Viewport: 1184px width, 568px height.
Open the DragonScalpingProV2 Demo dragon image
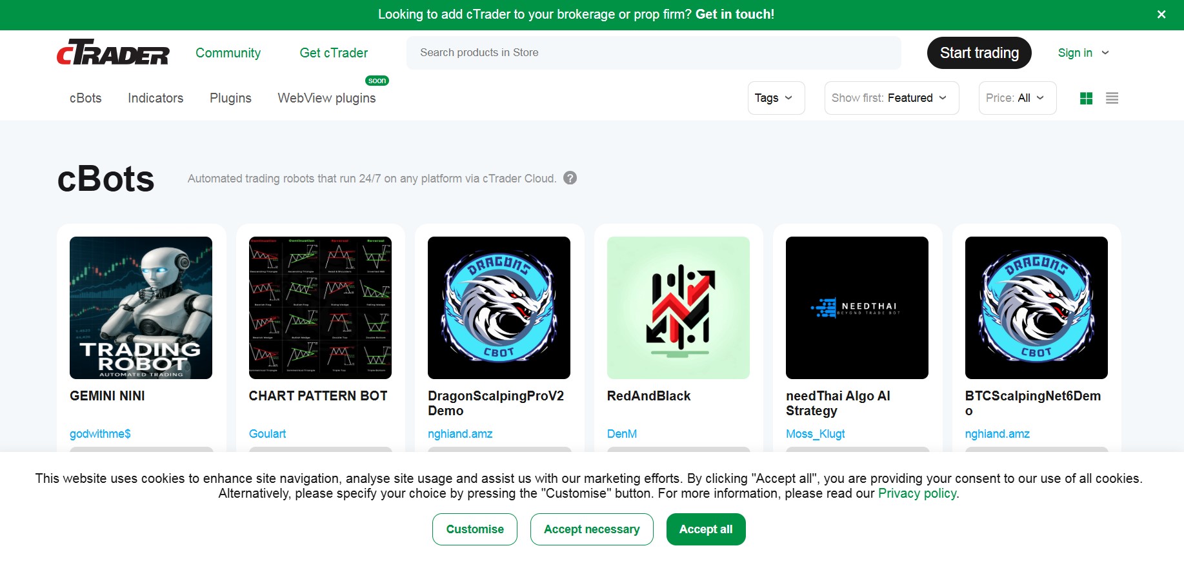coord(499,308)
